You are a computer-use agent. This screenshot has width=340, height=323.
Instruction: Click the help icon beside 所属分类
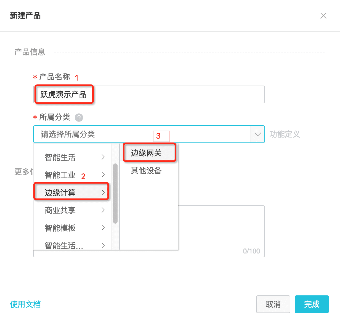[x=79, y=118]
